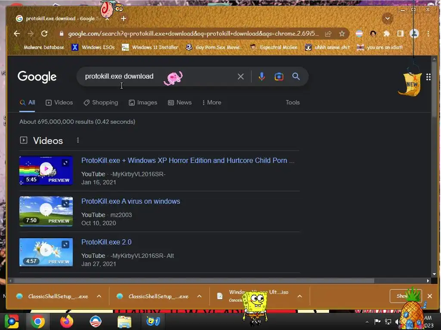Screen dimensions: 441x330
Task: Go back using the browser back arrow
Action: coord(17,34)
